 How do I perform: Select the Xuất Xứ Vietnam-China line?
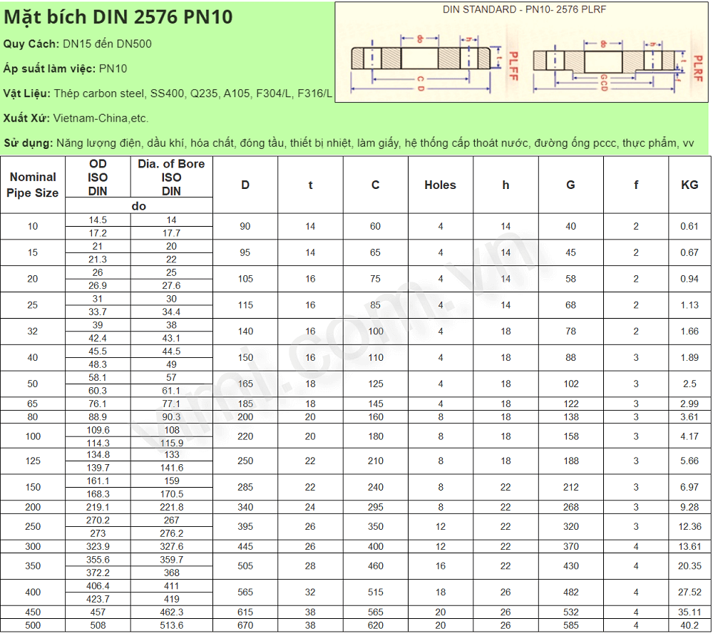(x=76, y=118)
